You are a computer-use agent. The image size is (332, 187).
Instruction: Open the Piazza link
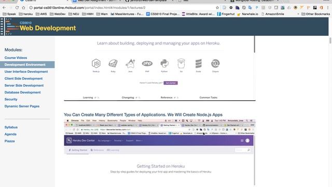point(9,141)
